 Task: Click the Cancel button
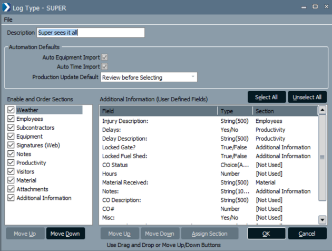tap(307, 234)
